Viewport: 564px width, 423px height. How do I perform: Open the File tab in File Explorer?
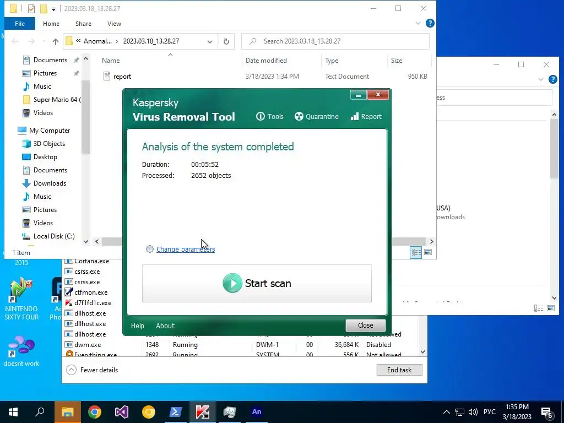tap(20, 24)
